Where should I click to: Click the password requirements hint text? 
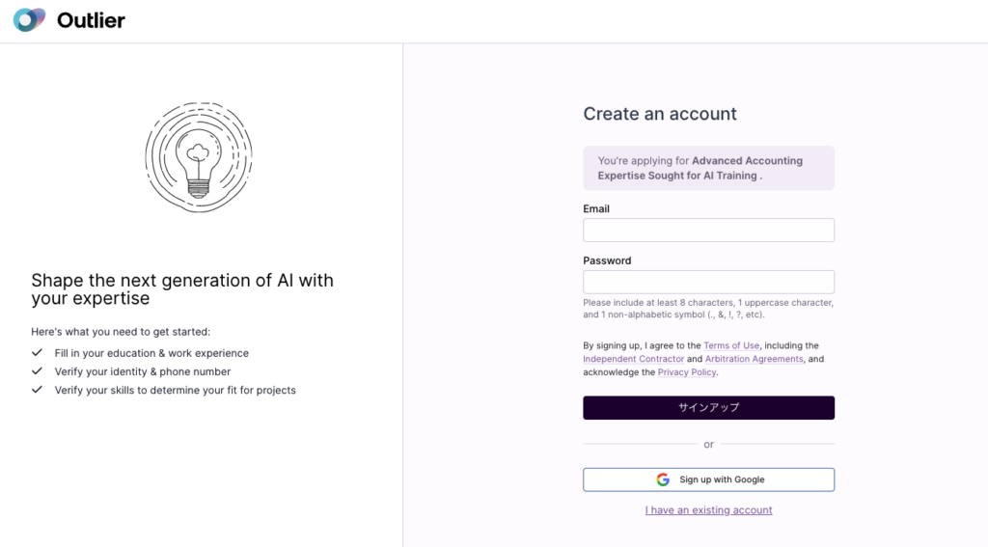708,309
